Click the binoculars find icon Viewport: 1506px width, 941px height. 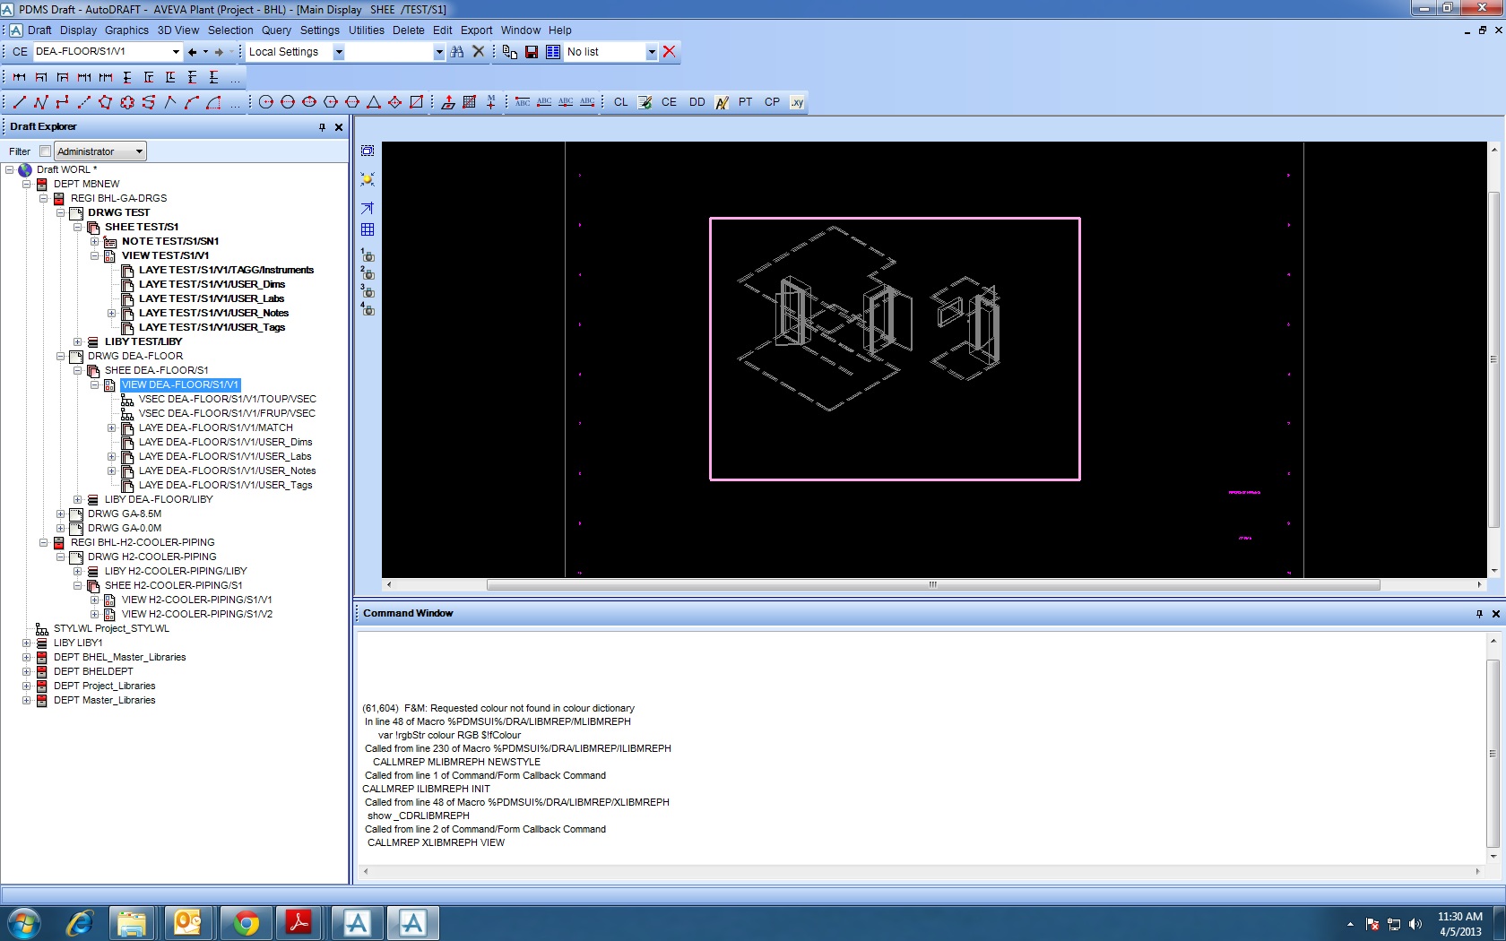pos(457,52)
